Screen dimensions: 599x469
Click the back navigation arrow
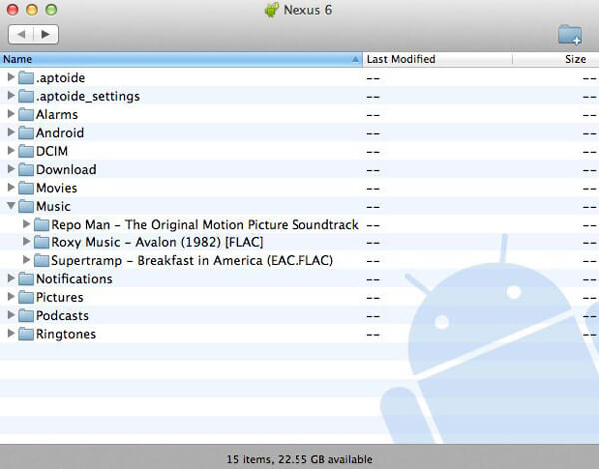pyautogui.click(x=21, y=34)
